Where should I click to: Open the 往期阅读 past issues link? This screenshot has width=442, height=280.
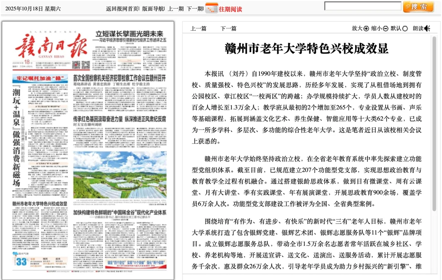[230, 9]
